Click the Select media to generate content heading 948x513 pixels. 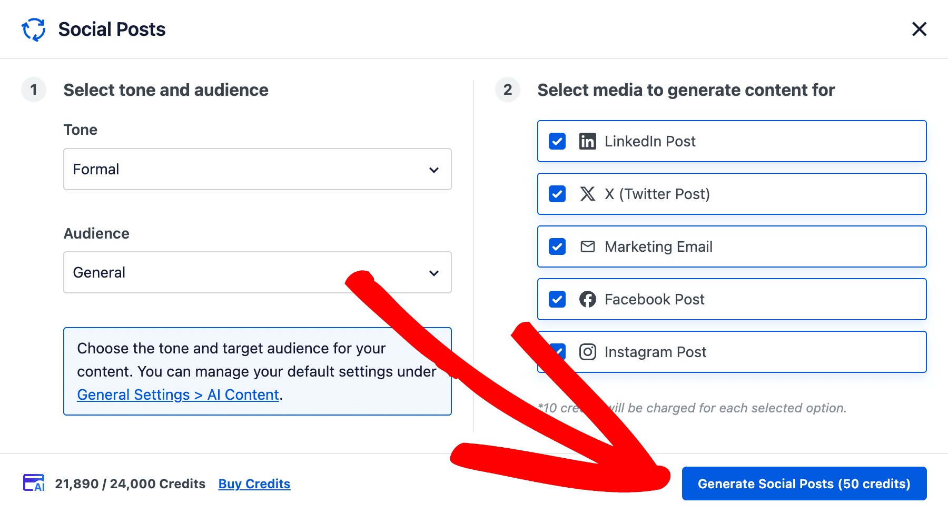coord(686,90)
